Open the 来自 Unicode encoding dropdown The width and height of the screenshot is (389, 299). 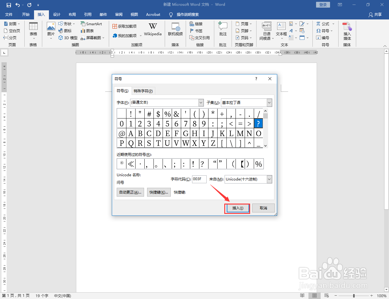tap(269, 179)
